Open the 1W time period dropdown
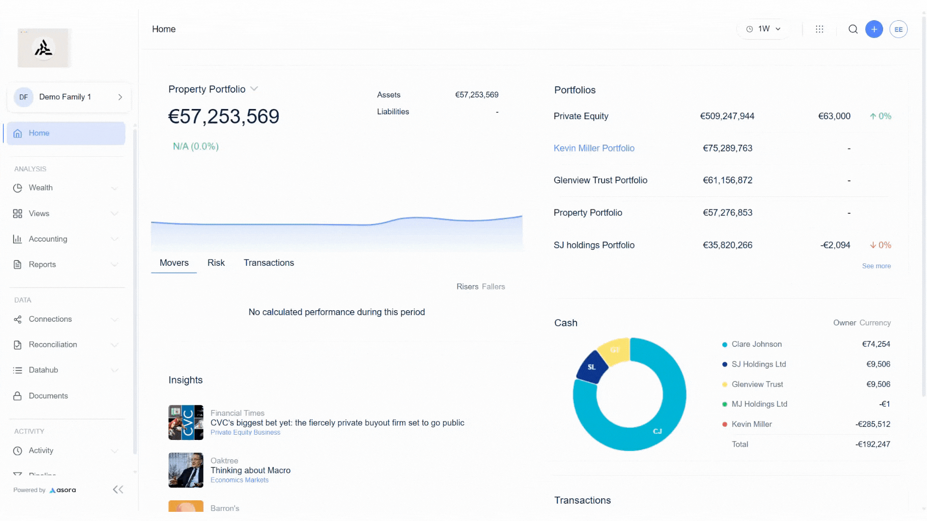The image size is (927, 521). [763, 29]
